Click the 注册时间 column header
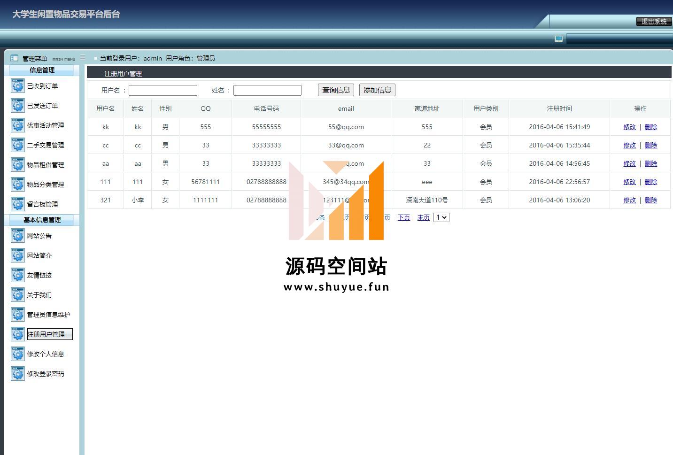673x455 pixels. click(x=559, y=108)
